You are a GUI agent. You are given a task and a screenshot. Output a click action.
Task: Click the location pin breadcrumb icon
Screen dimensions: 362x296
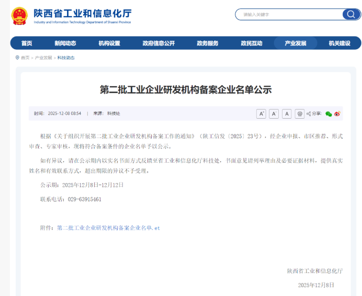17,58
